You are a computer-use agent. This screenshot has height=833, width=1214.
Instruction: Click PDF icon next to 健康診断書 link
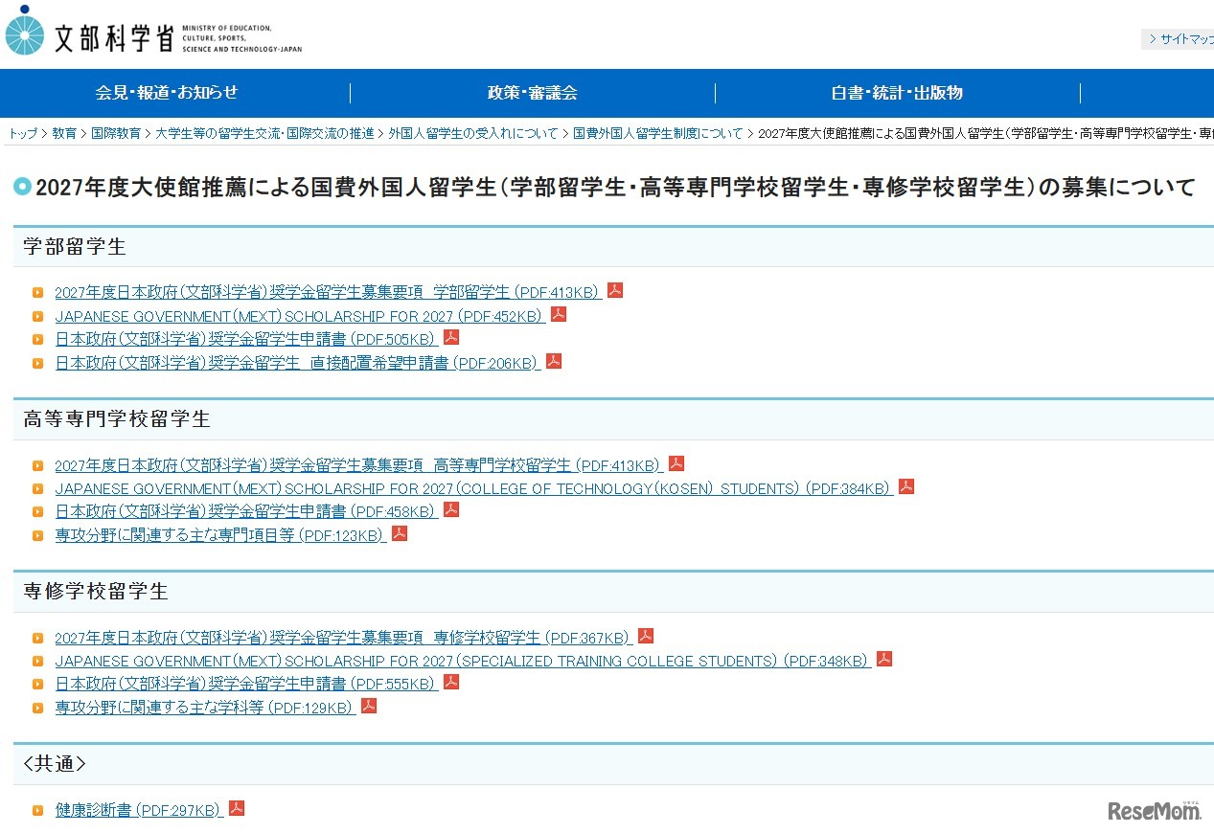pyautogui.click(x=237, y=808)
